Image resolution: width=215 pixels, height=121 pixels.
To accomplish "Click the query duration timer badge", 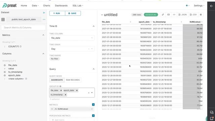I will click(151, 15).
